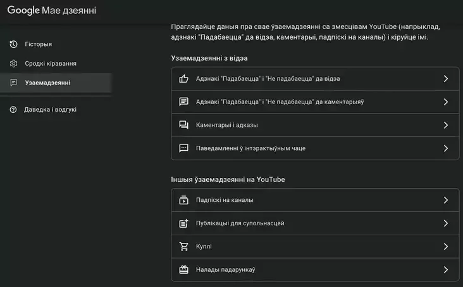463x287 pixels.
Task: Click the comments and replies icon
Action: (x=184, y=125)
